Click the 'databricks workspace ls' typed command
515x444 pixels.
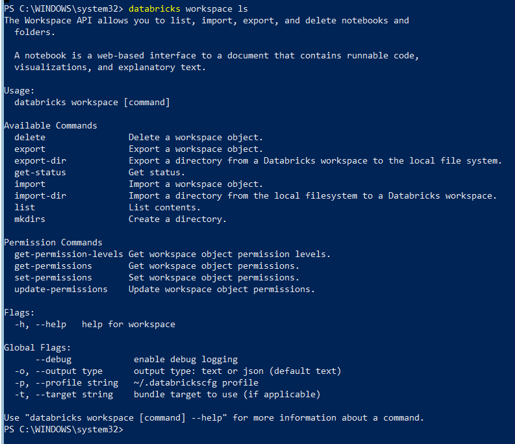pyautogui.click(x=188, y=9)
